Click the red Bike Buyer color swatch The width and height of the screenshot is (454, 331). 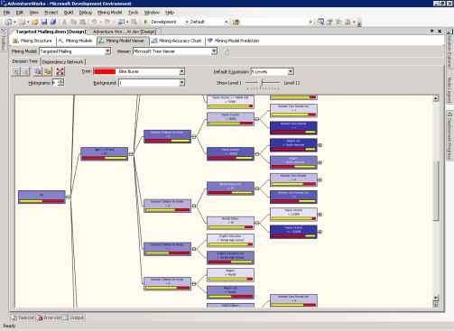pyautogui.click(x=105, y=71)
